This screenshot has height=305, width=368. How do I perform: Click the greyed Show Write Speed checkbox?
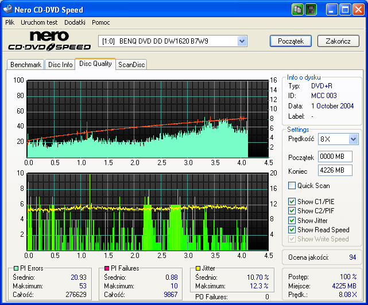tap(292, 238)
